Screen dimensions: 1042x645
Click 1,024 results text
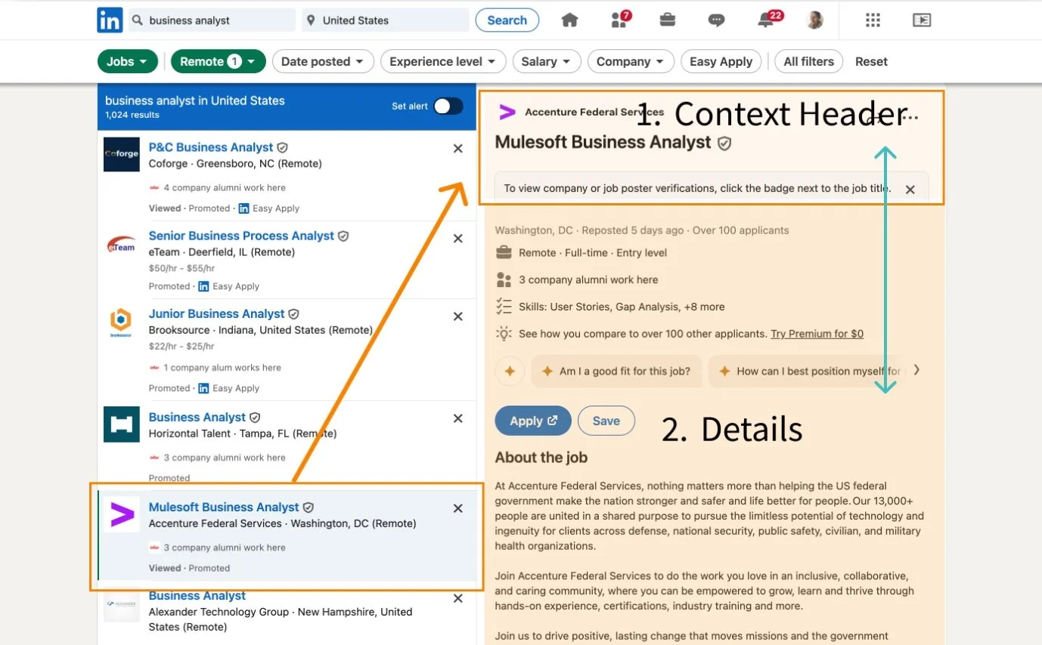(x=132, y=115)
